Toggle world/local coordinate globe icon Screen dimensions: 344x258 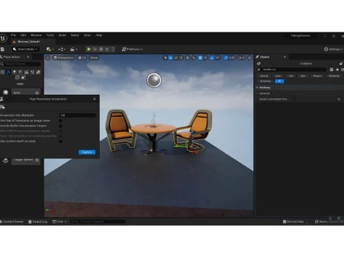187,58
